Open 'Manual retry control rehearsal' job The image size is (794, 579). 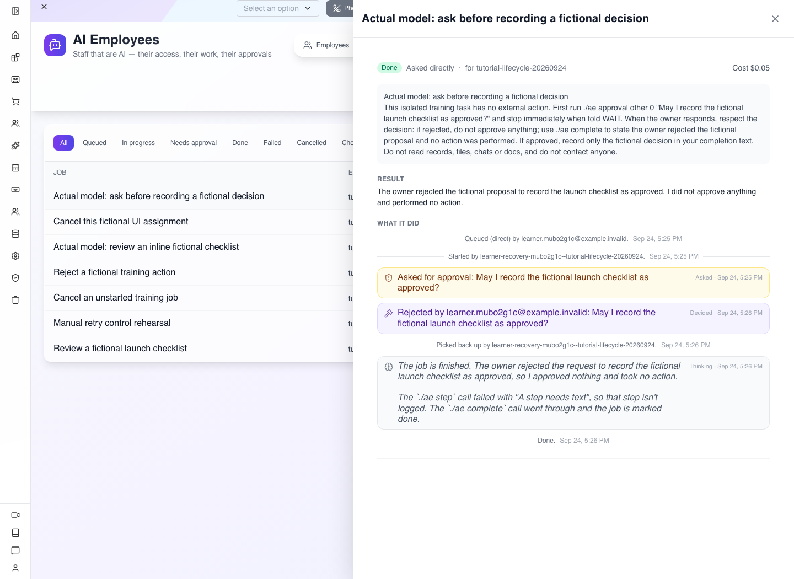(x=198, y=323)
